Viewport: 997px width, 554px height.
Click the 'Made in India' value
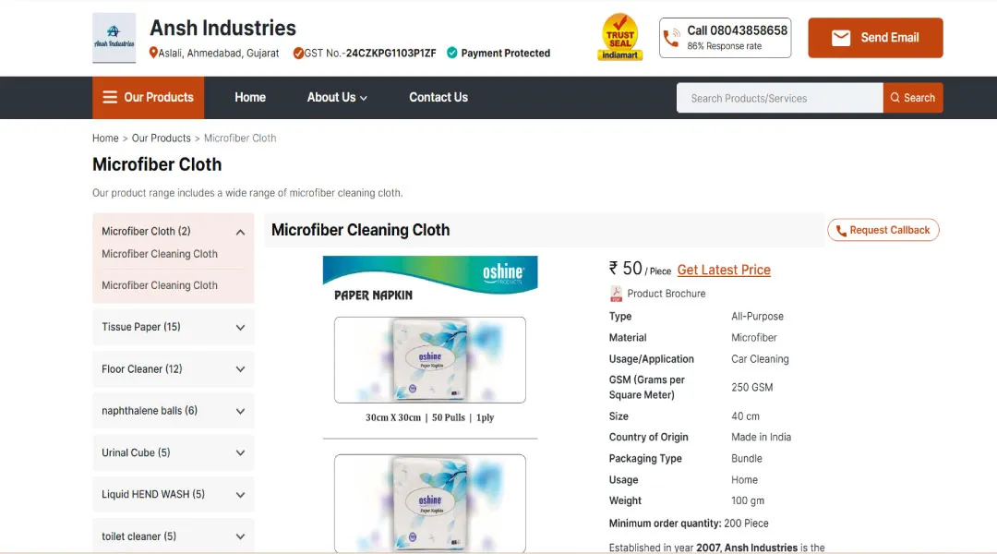pos(761,437)
